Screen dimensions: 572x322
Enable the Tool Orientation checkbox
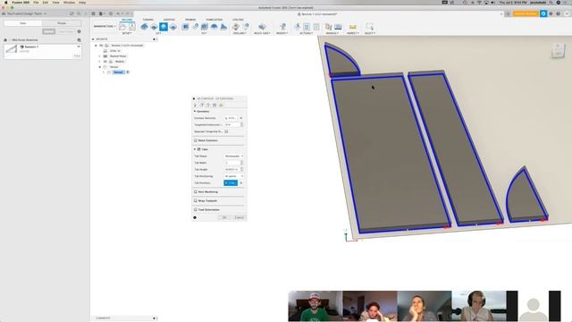coord(196,209)
